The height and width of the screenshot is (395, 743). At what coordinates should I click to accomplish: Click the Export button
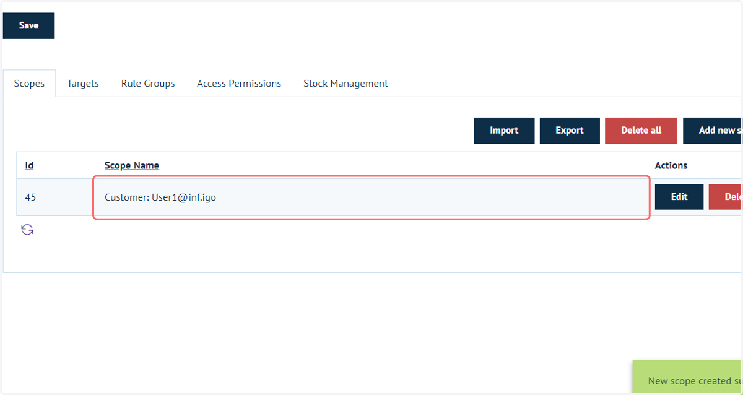(x=570, y=131)
